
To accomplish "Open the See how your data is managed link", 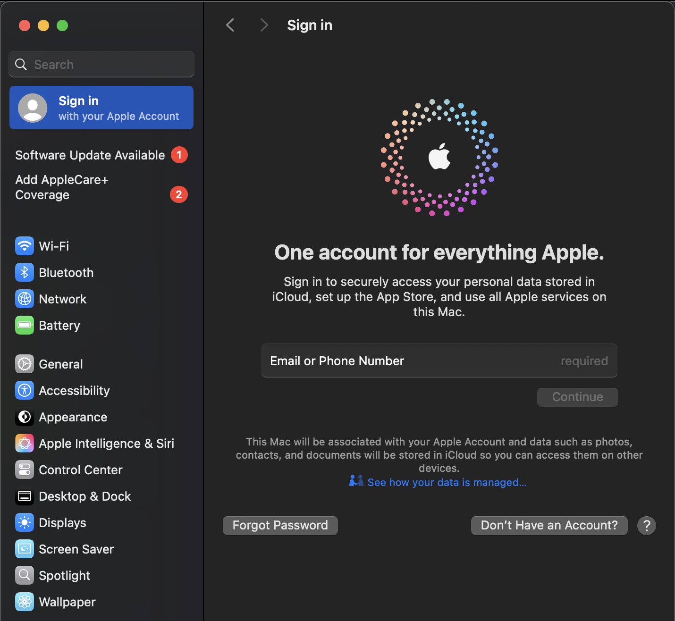I will click(447, 482).
